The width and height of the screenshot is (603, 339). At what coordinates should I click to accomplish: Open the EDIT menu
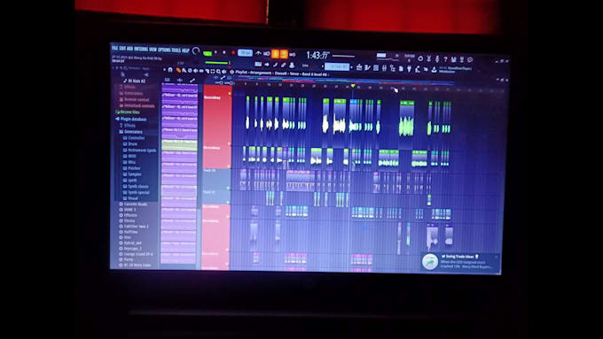pyautogui.click(x=122, y=49)
